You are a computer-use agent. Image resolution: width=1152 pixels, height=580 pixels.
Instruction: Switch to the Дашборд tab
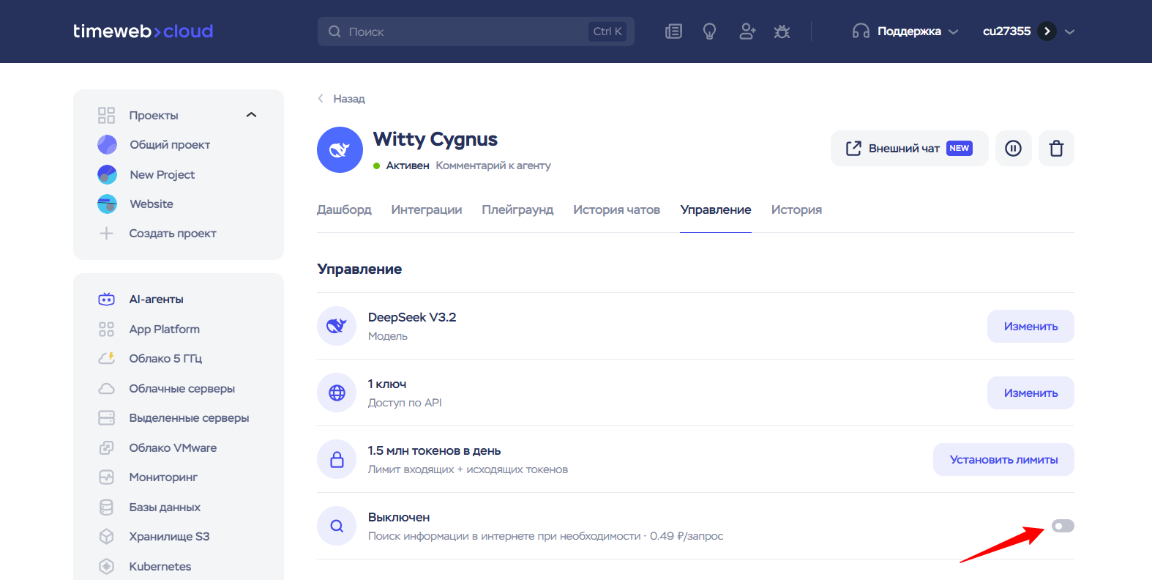(x=344, y=209)
